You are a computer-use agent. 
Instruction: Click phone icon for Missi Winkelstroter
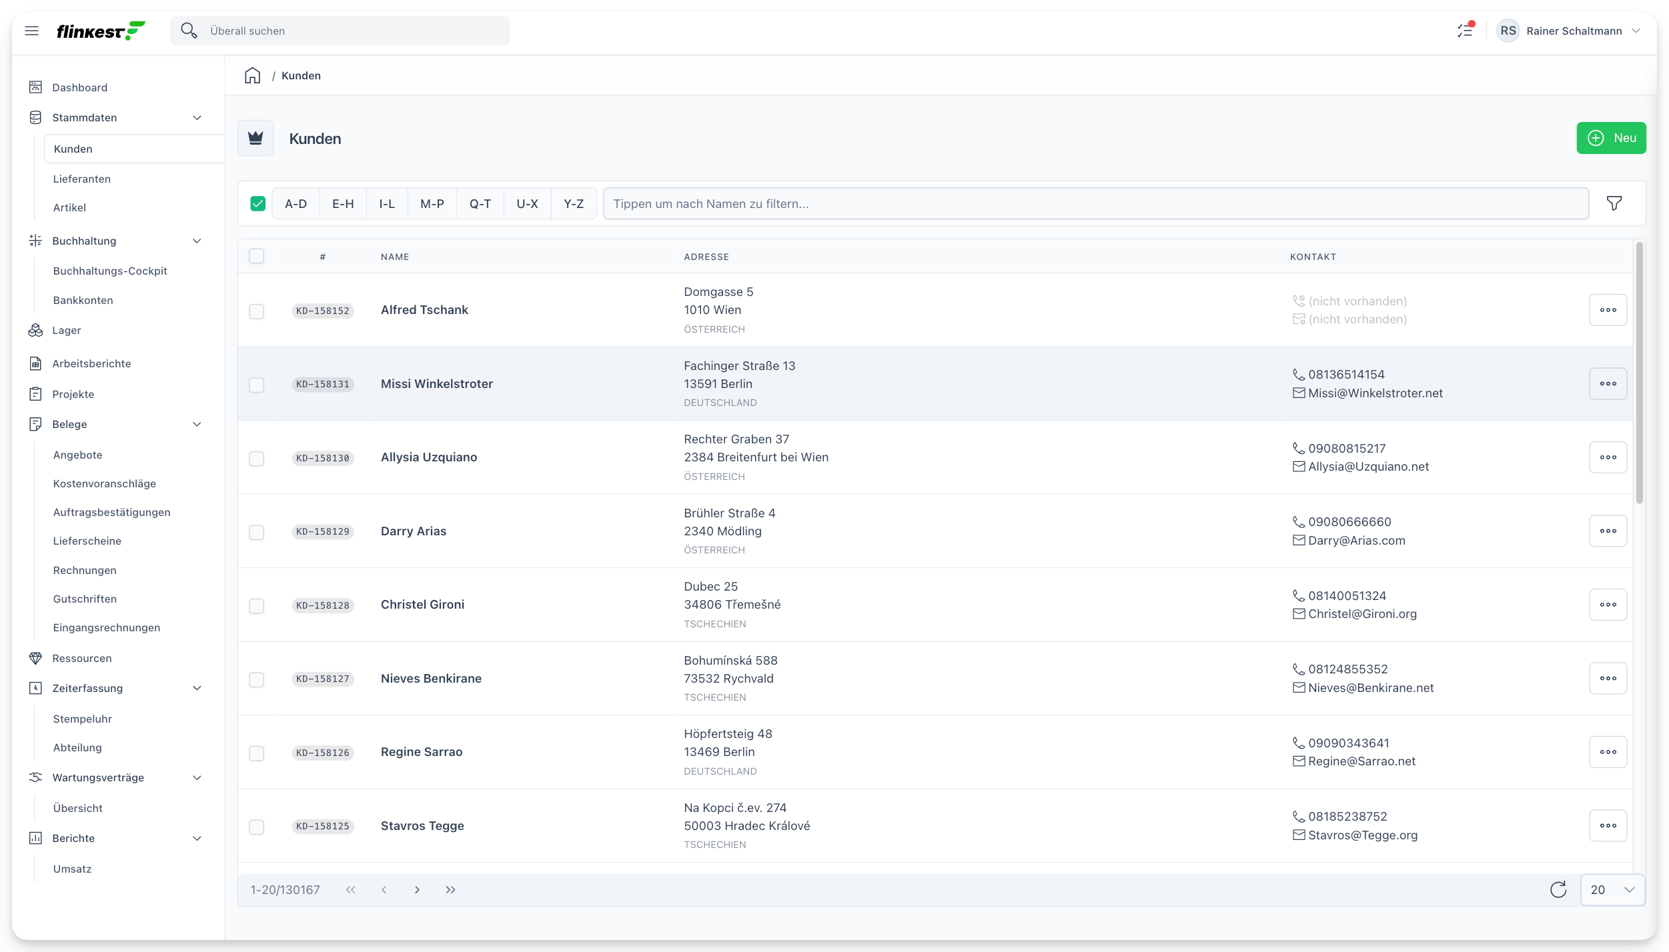(1299, 375)
